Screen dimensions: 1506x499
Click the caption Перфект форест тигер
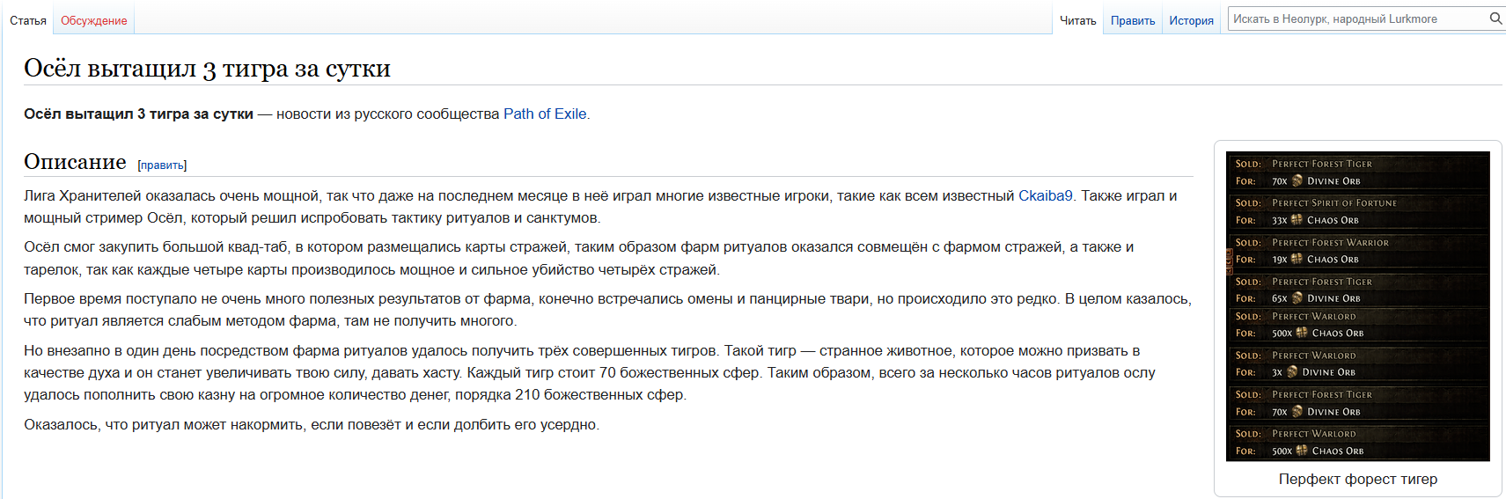pyautogui.click(x=1357, y=479)
